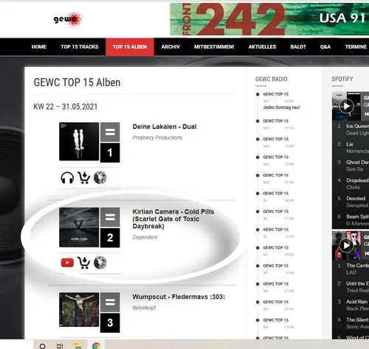This screenshot has height=349, width=369.
Task: Click the rank 1 position badge
Action: (110, 152)
